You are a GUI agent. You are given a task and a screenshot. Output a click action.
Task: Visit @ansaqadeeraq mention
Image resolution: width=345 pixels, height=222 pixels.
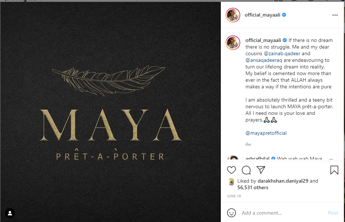click(x=263, y=60)
